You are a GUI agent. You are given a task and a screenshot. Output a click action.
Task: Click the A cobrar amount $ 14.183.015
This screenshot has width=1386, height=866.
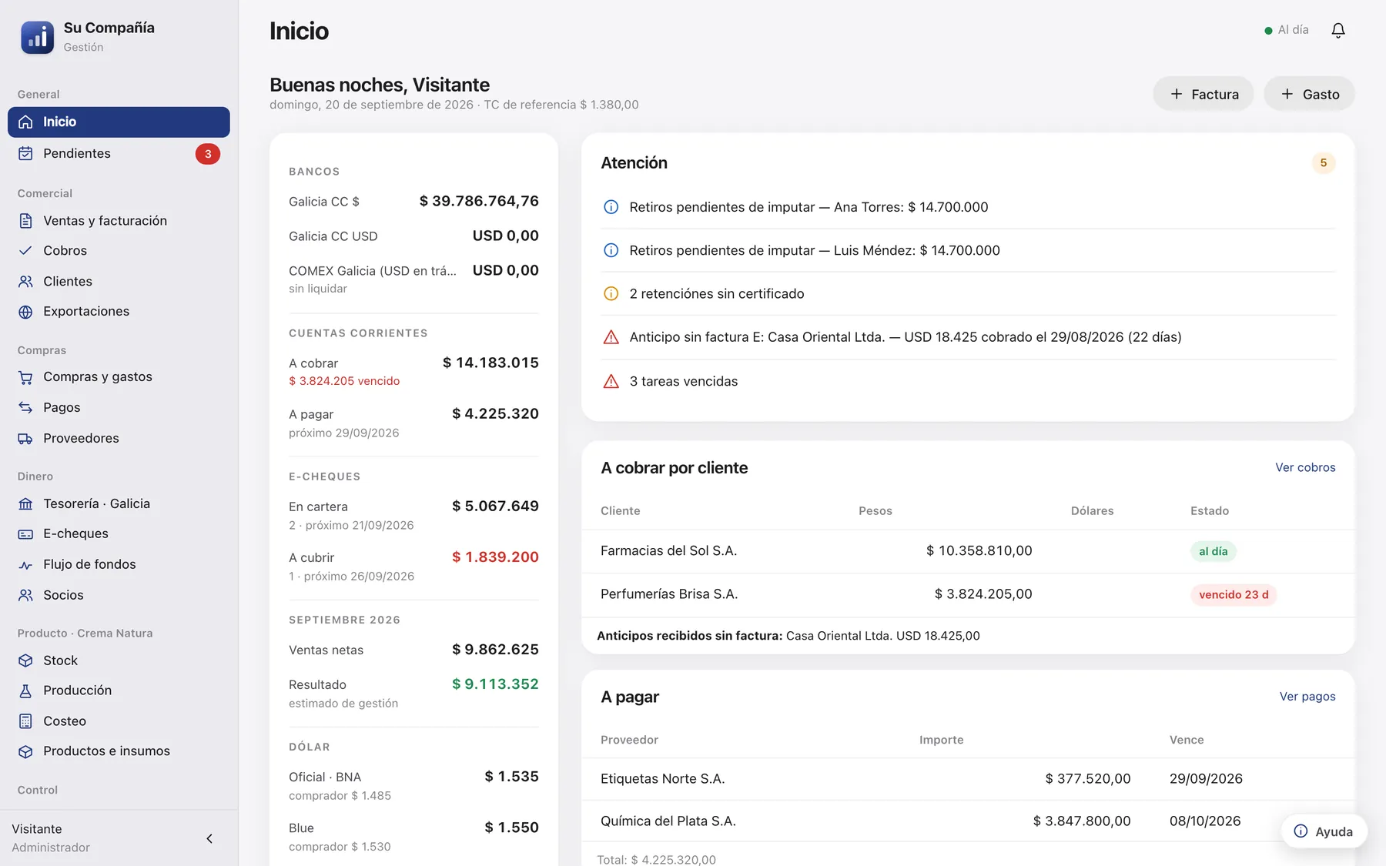(x=490, y=363)
